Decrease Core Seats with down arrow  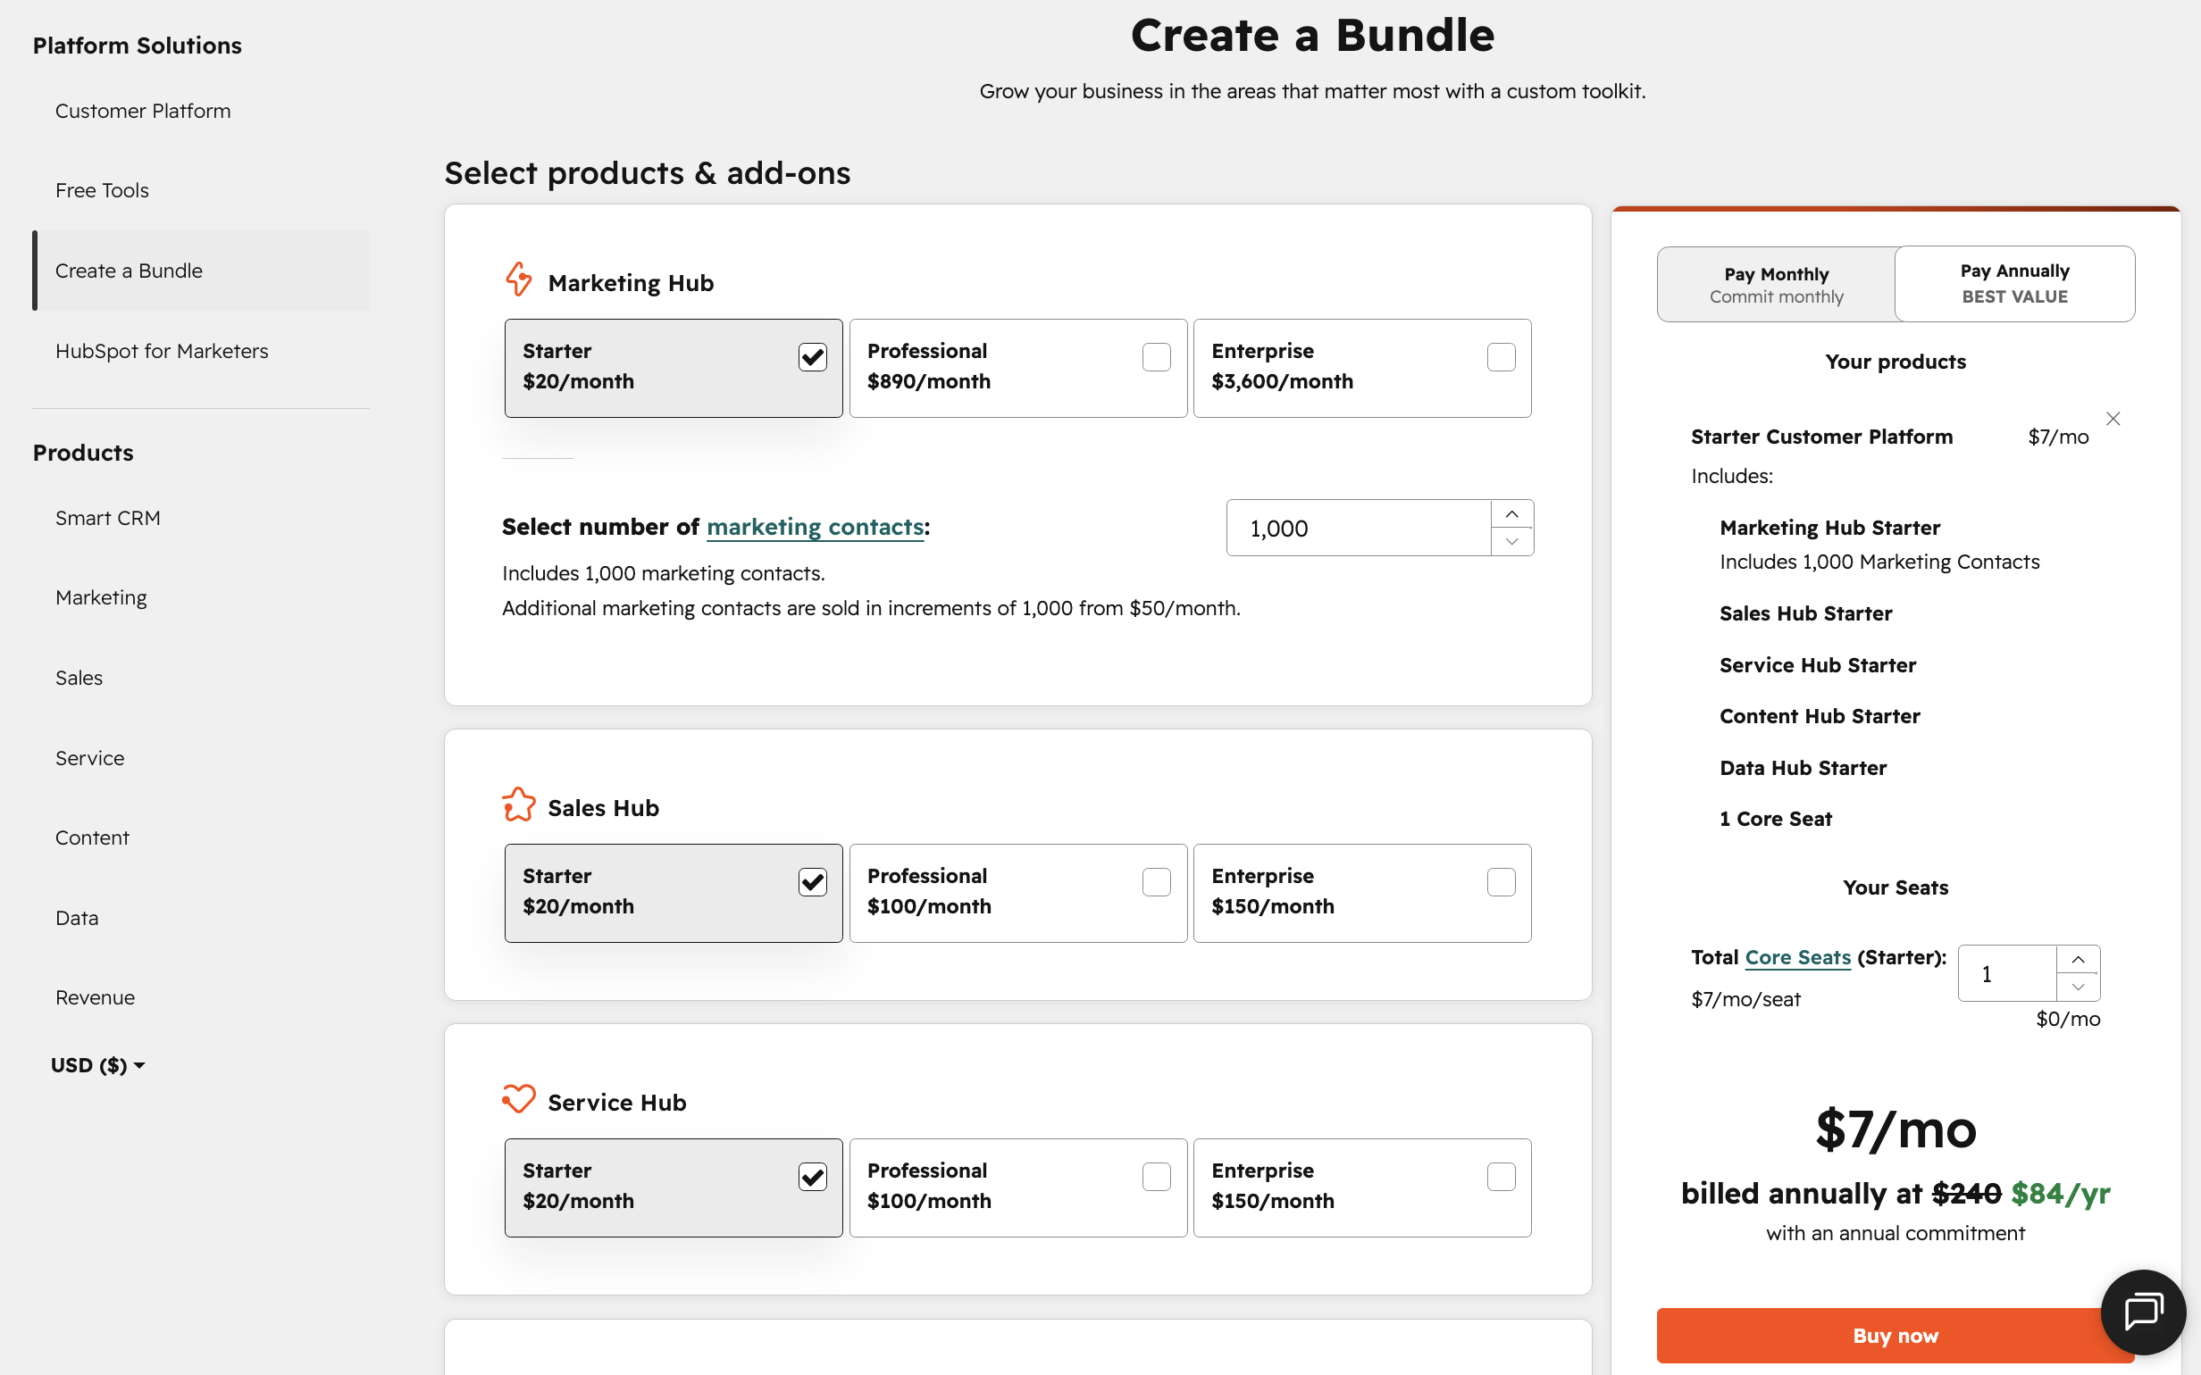coord(2079,987)
